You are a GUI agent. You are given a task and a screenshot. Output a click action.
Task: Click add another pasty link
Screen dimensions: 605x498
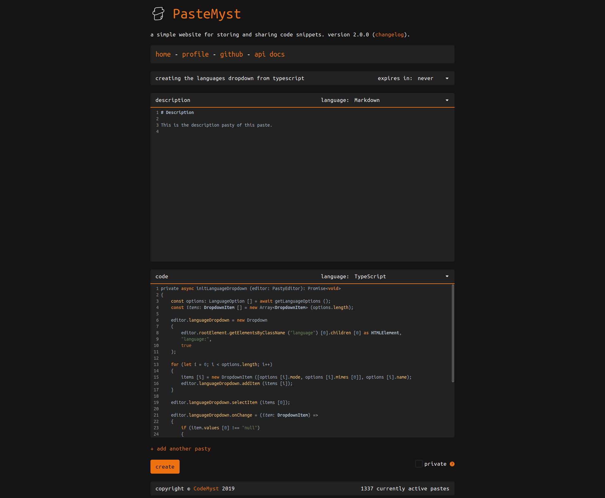point(181,449)
